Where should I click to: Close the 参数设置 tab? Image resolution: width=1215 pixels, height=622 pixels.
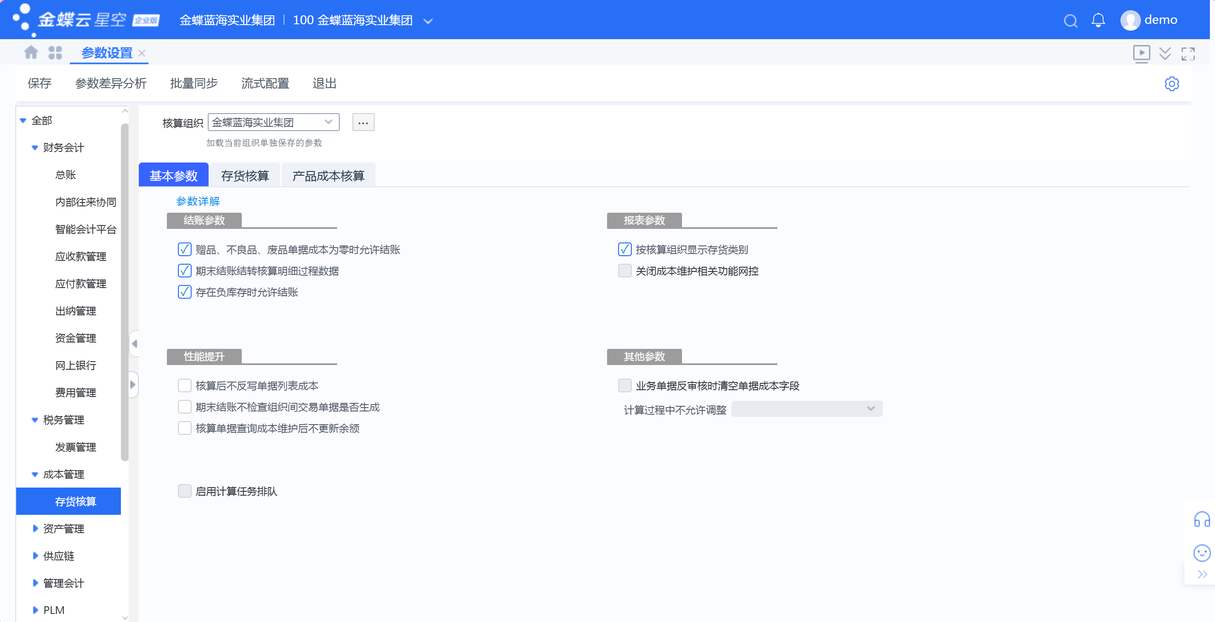pos(141,53)
